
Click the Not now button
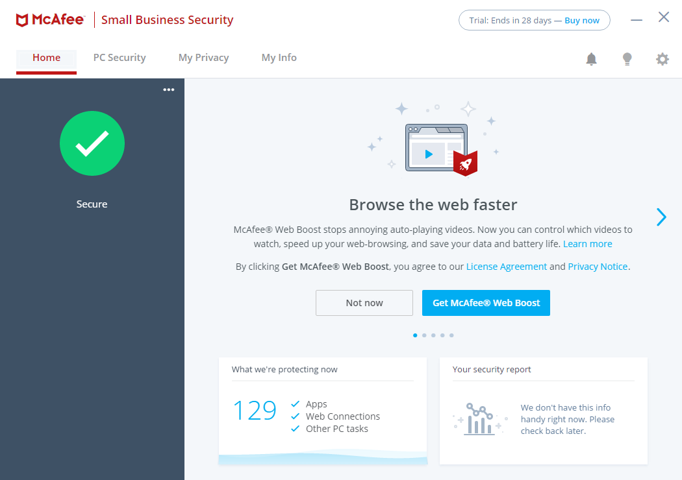364,303
